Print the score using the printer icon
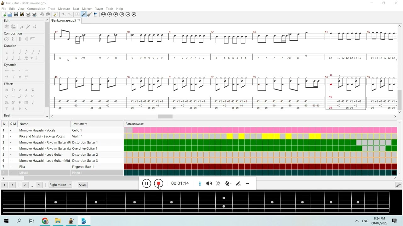The width and height of the screenshot is (403, 226). pos(28,14)
